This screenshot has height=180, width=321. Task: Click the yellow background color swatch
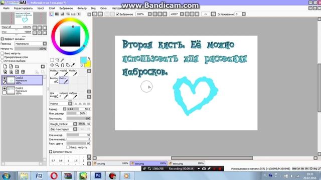click(x=88, y=64)
